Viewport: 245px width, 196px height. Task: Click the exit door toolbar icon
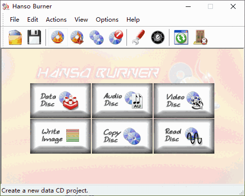tap(201, 37)
